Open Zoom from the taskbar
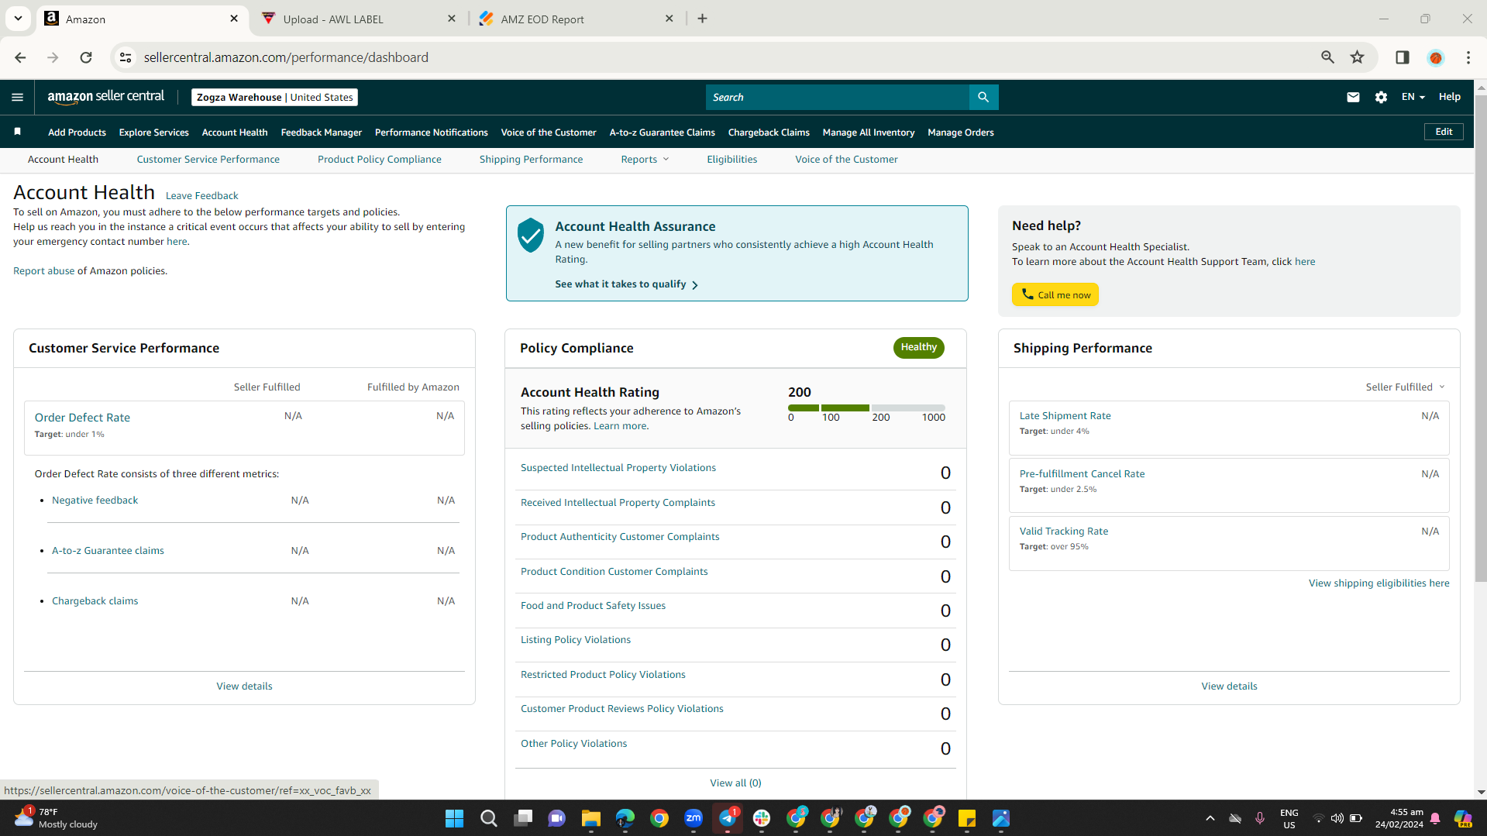 click(694, 818)
